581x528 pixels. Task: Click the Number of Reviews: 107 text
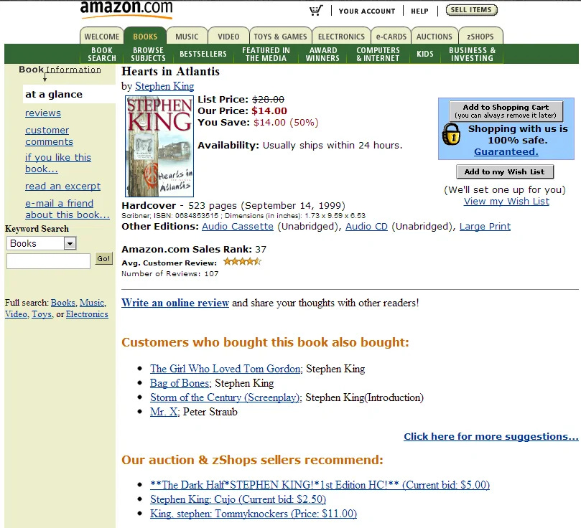click(170, 274)
